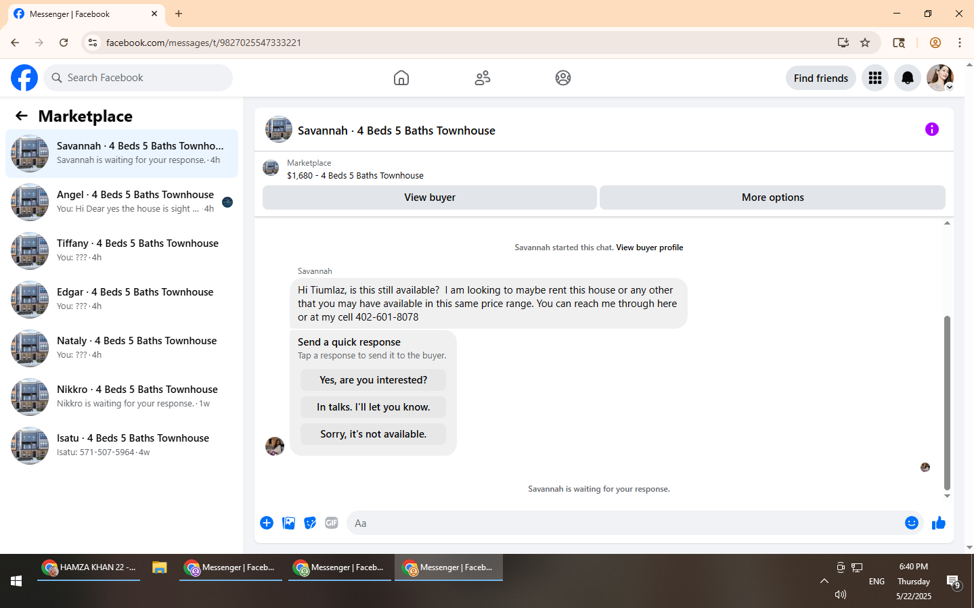Screen dimensions: 974x608
Task: Open the Isatu conversation
Action: 122,446
